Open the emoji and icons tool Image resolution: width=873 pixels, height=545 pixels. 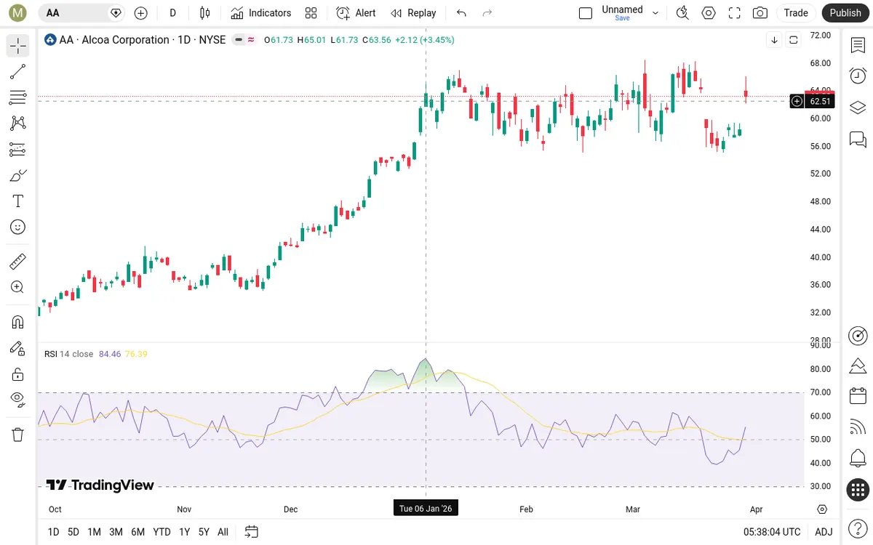point(18,227)
